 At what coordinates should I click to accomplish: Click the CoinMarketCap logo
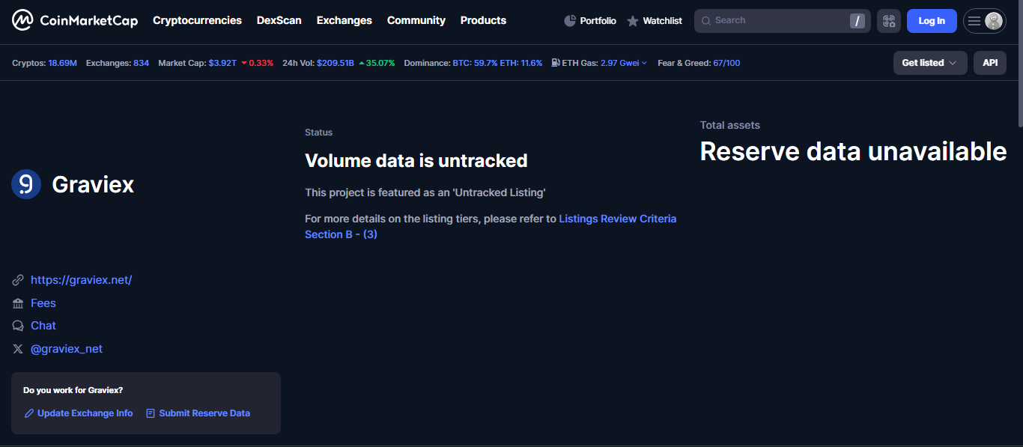click(75, 20)
